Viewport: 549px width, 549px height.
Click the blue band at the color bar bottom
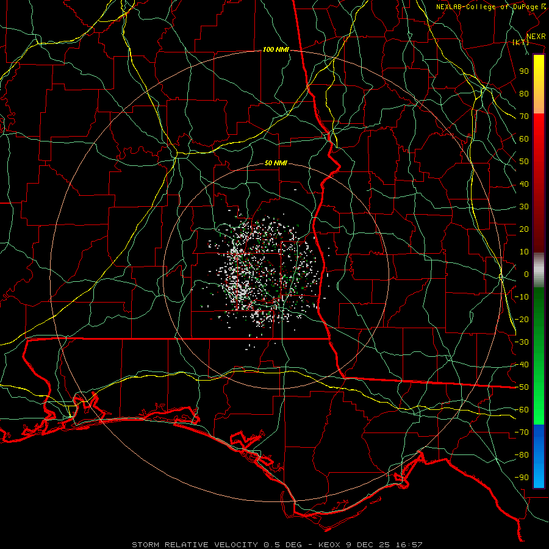click(x=539, y=456)
